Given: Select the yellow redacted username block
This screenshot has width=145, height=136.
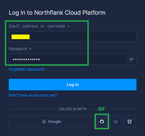Looking at the screenshot, I should click(x=21, y=37).
